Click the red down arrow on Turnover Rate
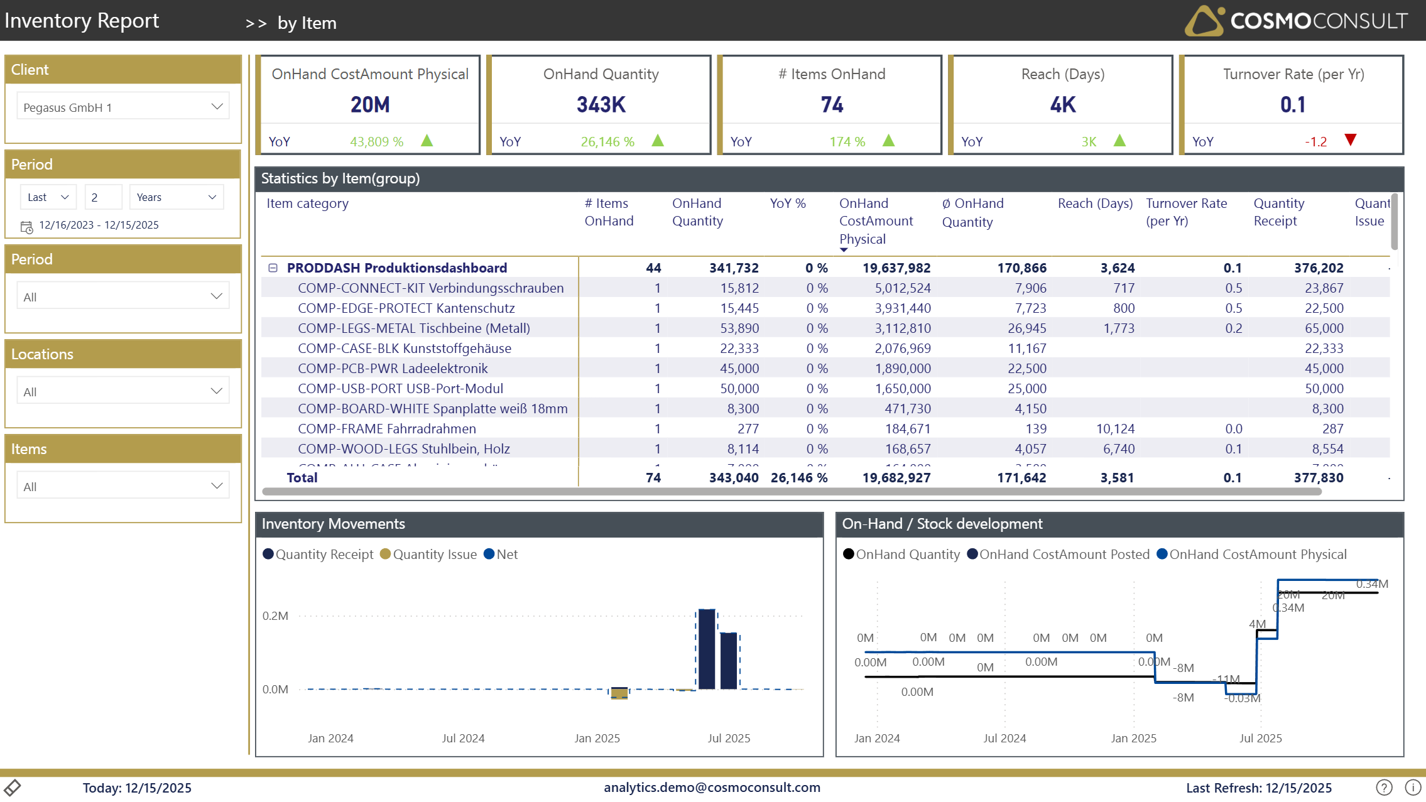This screenshot has height=802, width=1426. (x=1351, y=140)
